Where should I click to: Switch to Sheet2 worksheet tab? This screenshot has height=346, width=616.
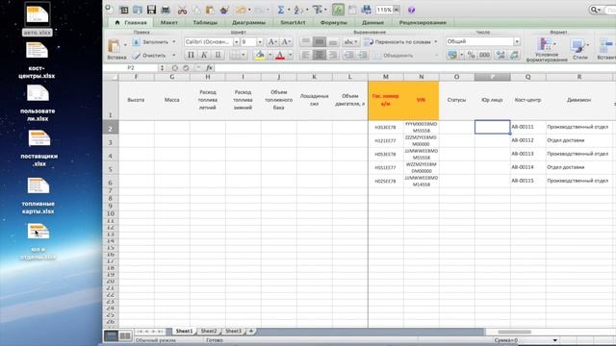coord(209,331)
